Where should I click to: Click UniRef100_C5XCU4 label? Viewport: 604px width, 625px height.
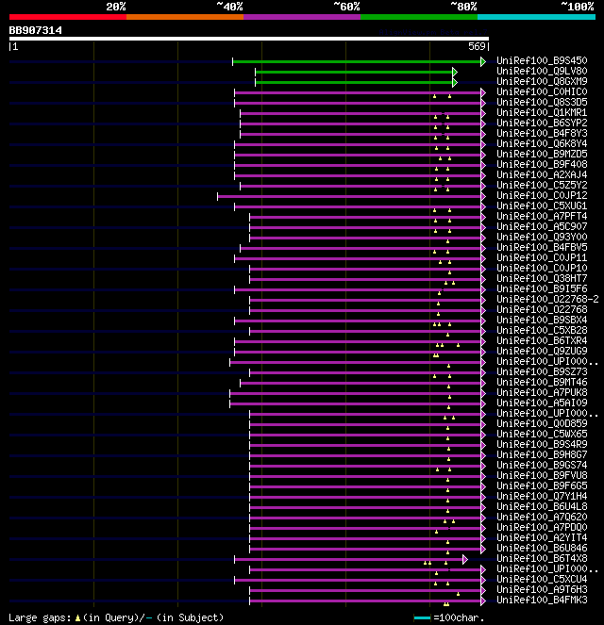tap(542, 579)
